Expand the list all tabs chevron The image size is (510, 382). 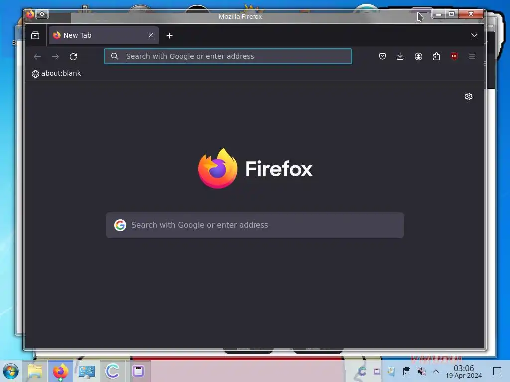pos(474,35)
